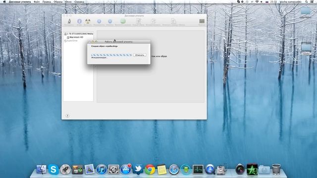Launch Google Chrome from the Dock
This screenshot has width=317, height=178.
pyautogui.click(x=150, y=169)
